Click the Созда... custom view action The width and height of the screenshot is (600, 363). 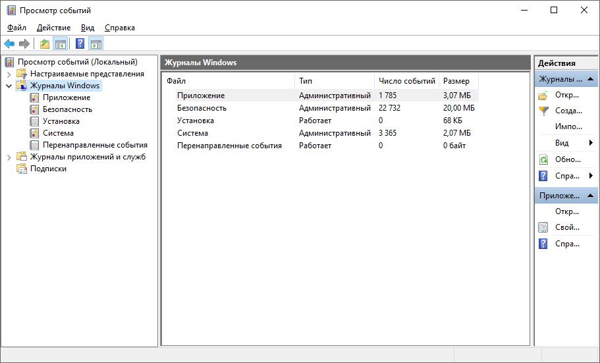pyautogui.click(x=568, y=111)
